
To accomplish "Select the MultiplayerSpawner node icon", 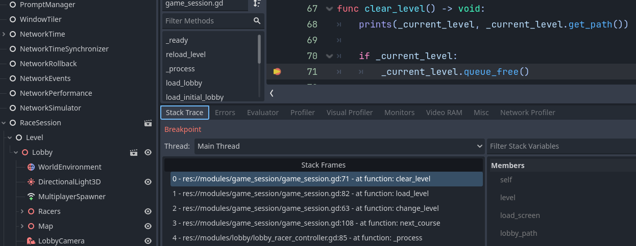I will [x=31, y=197].
